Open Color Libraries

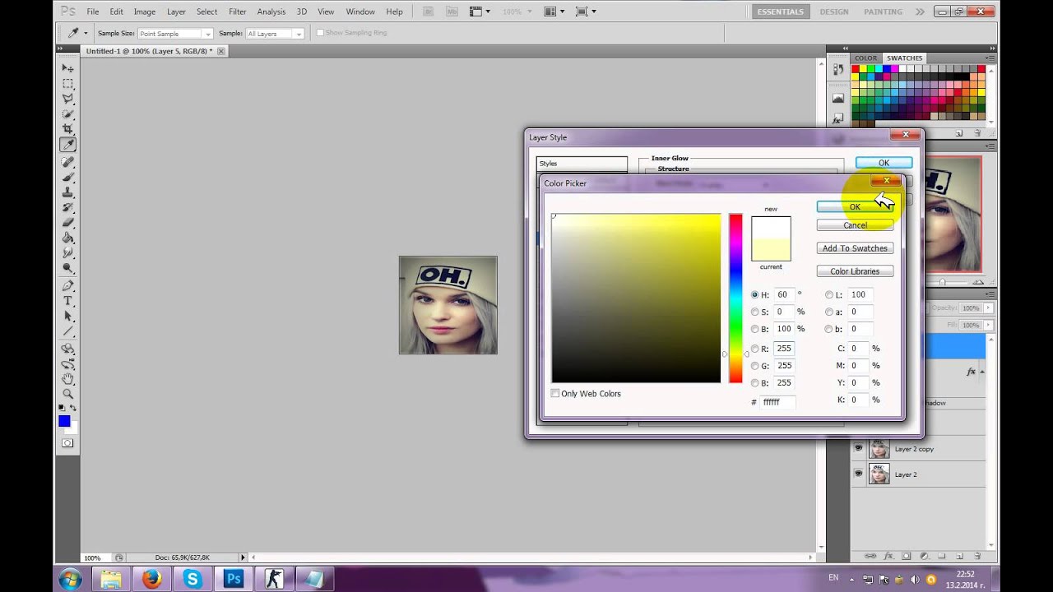point(855,271)
